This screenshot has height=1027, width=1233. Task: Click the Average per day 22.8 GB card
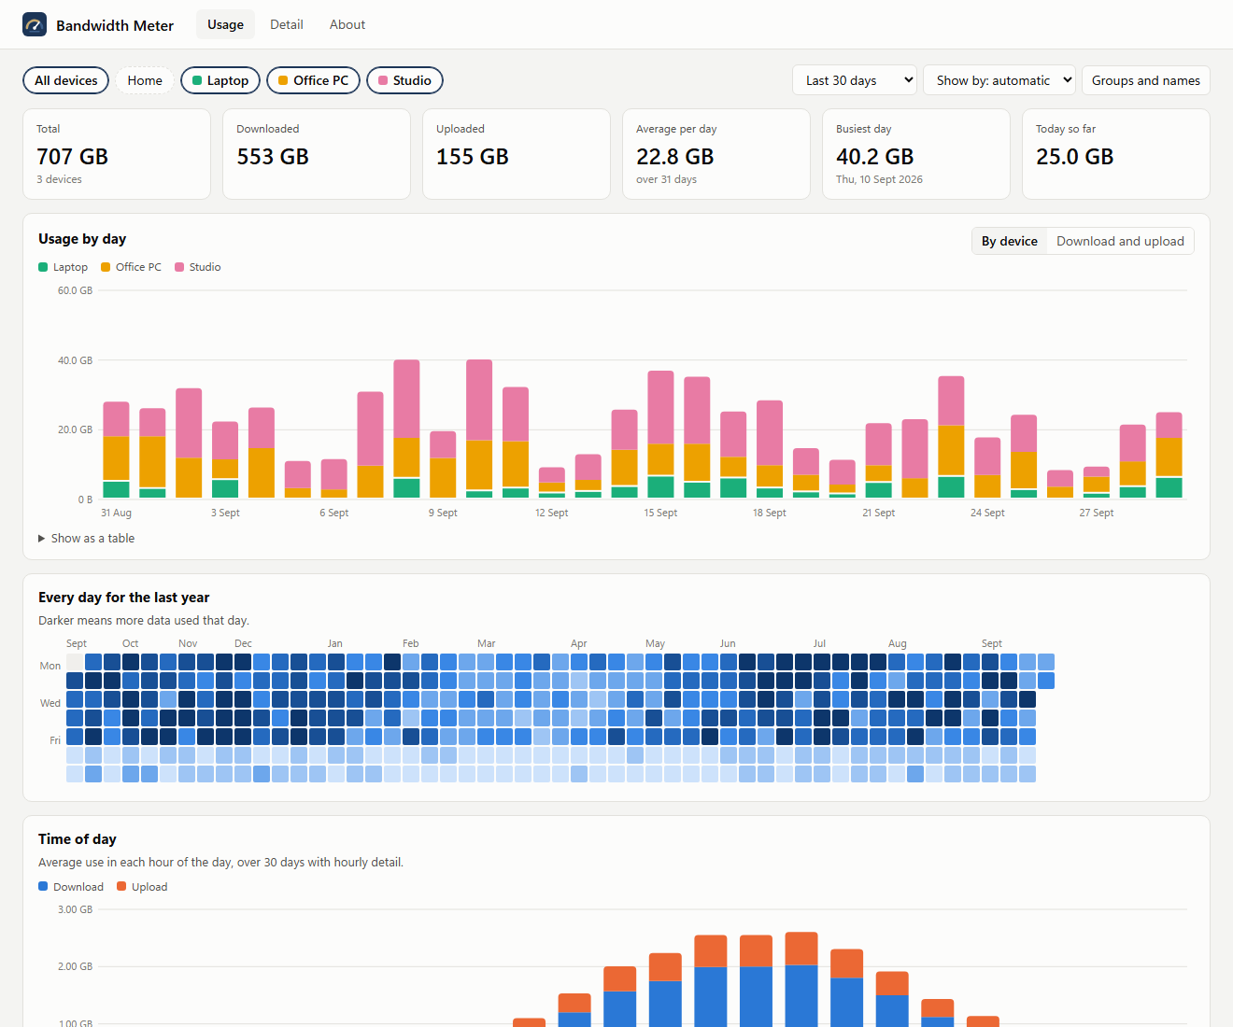(x=716, y=154)
